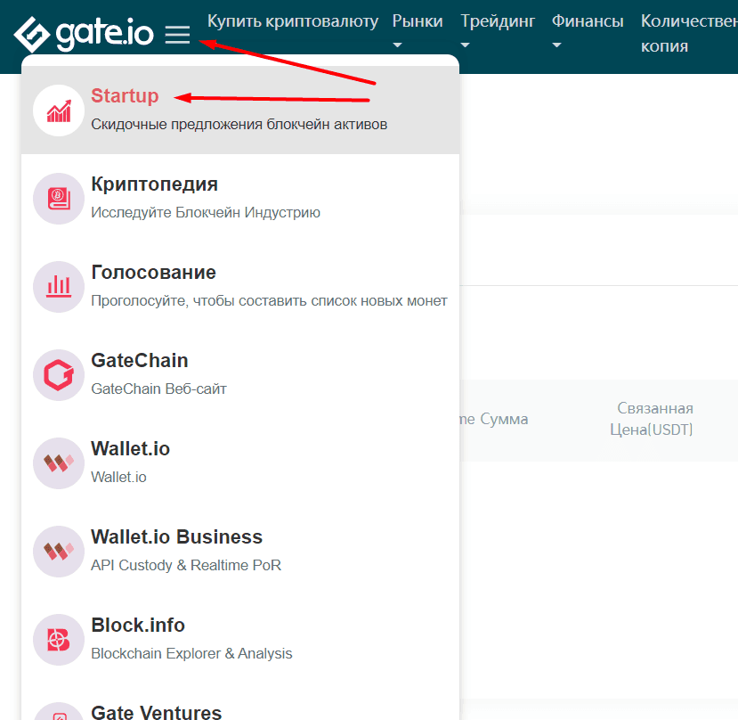Screen dimensions: 738x720
Task: Click 'GateChain Веб-сайт' description
Action: tap(158, 389)
